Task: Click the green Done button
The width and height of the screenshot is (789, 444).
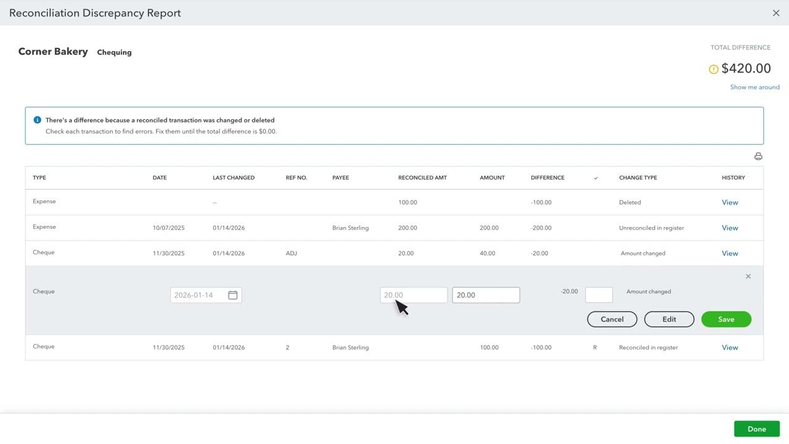Action: coord(756,429)
